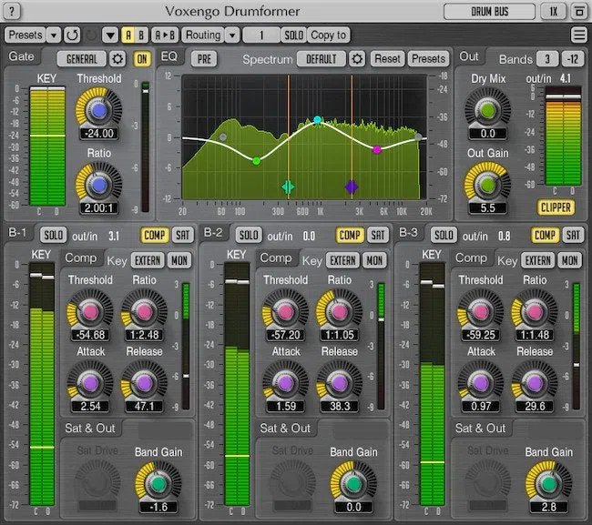The image size is (592, 525).
Task: Open the Spectrum DEFAULT mode selector
Action: pyautogui.click(x=322, y=59)
